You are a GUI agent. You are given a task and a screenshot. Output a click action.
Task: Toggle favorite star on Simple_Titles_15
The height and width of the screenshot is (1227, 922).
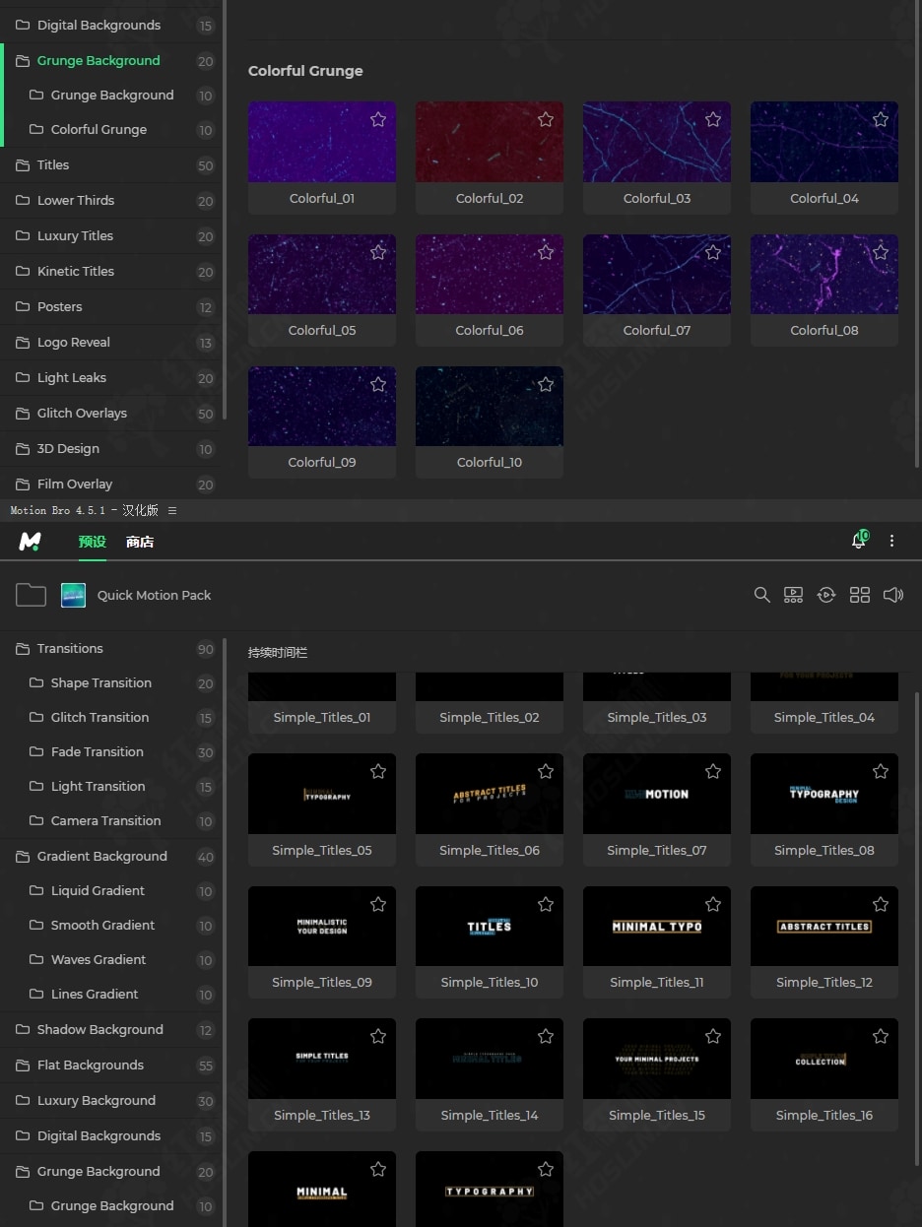coord(713,1036)
